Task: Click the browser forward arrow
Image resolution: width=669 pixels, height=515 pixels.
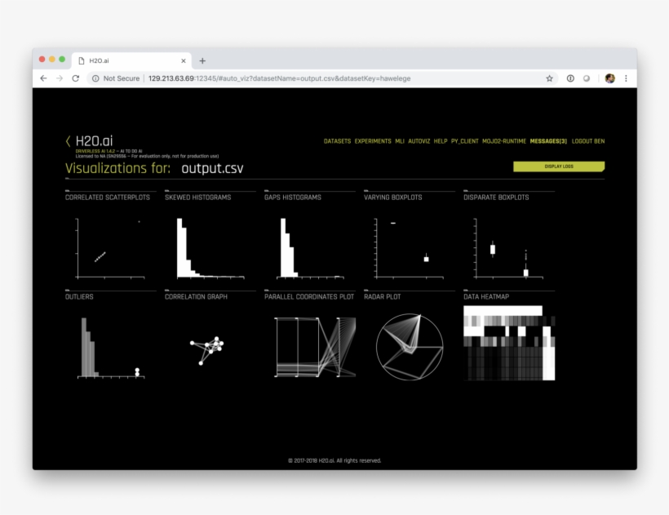Action: 58,78
